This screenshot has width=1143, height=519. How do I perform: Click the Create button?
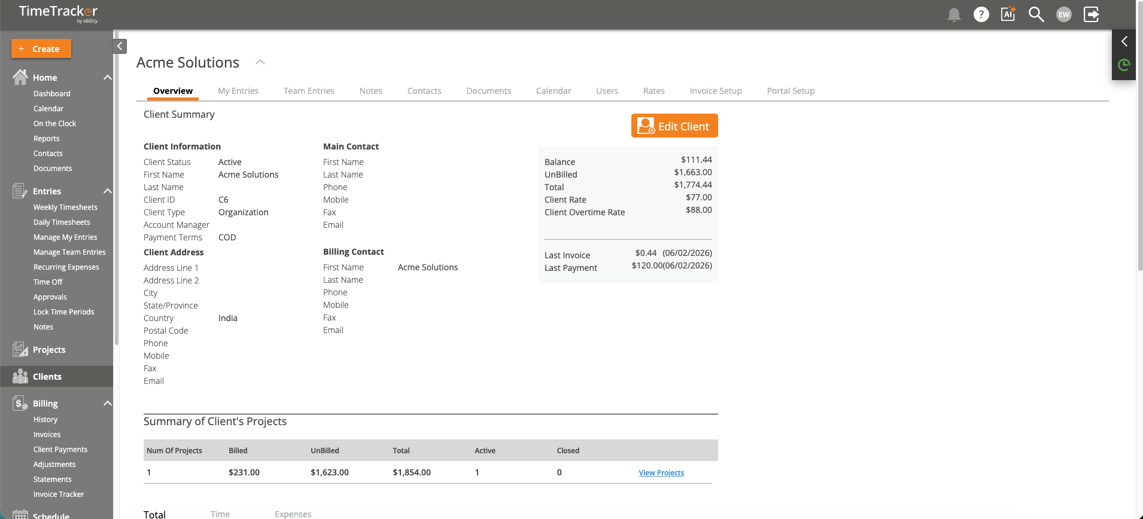(x=41, y=48)
